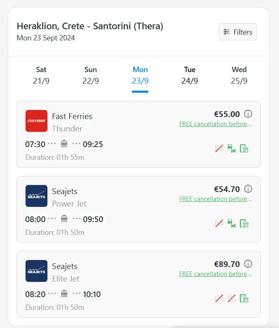Open the Fast Ferries free cancellation link
279x328 pixels.
pyautogui.click(x=215, y=124)
